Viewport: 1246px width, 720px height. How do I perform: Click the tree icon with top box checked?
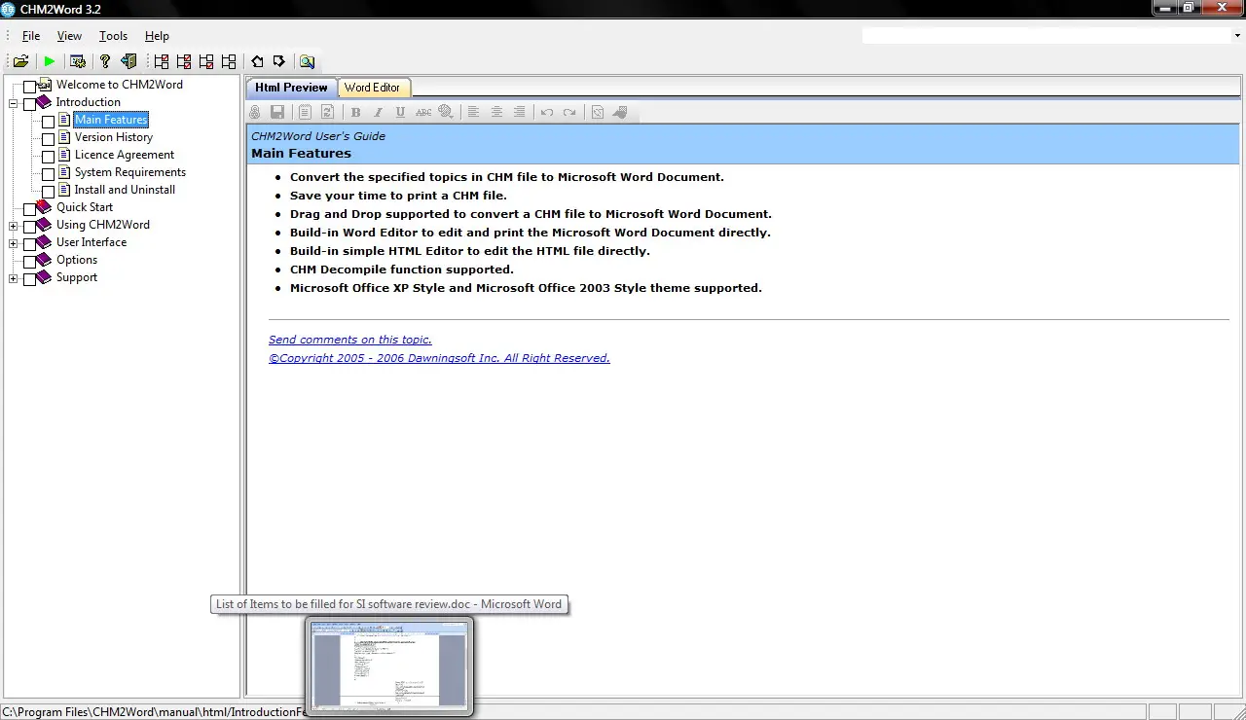(162, 61)
